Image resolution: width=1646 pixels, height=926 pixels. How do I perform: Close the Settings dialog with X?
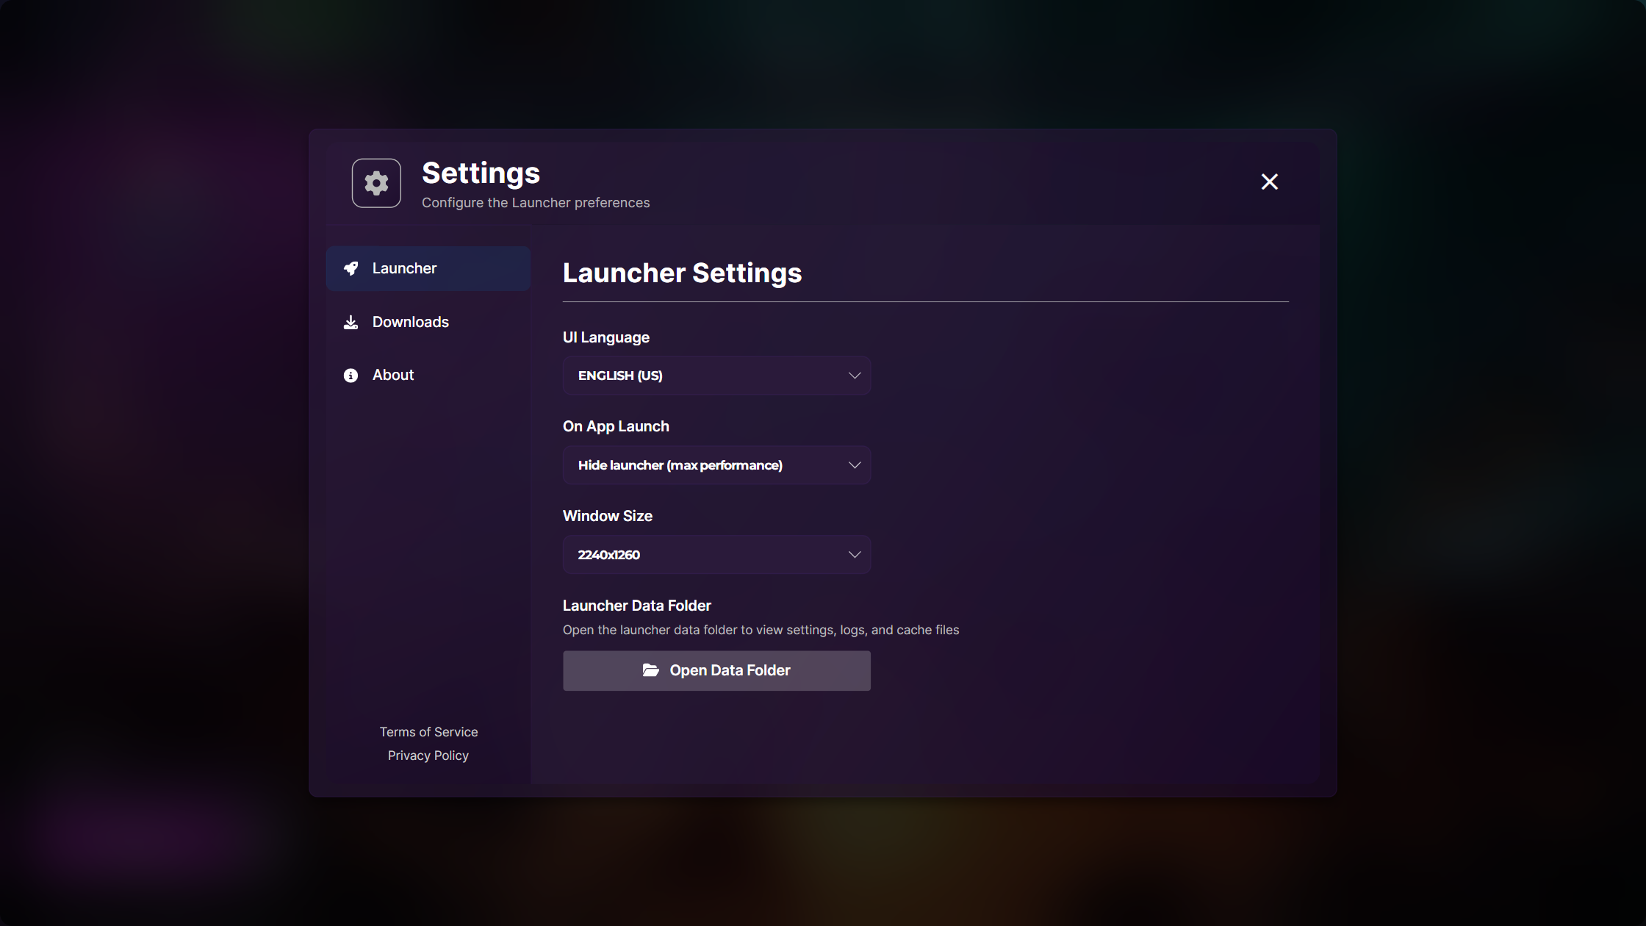1269,182
